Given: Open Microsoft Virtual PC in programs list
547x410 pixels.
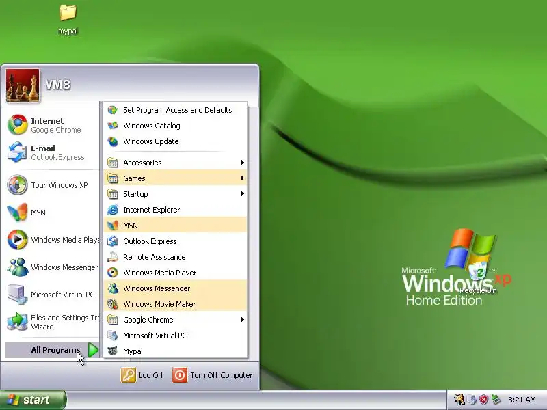Looking at the screenshot, I should 176,336.
